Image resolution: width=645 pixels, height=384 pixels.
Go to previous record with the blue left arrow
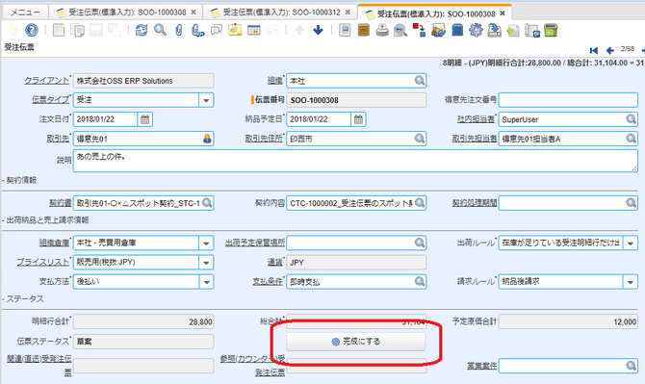coord(610,50)
